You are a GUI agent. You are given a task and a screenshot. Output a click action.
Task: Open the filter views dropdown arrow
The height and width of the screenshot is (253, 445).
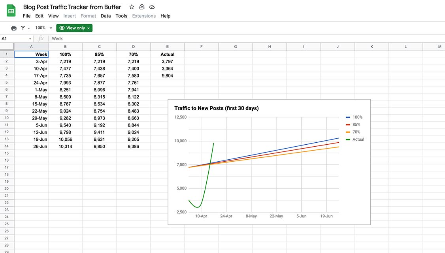coord(29,28)
